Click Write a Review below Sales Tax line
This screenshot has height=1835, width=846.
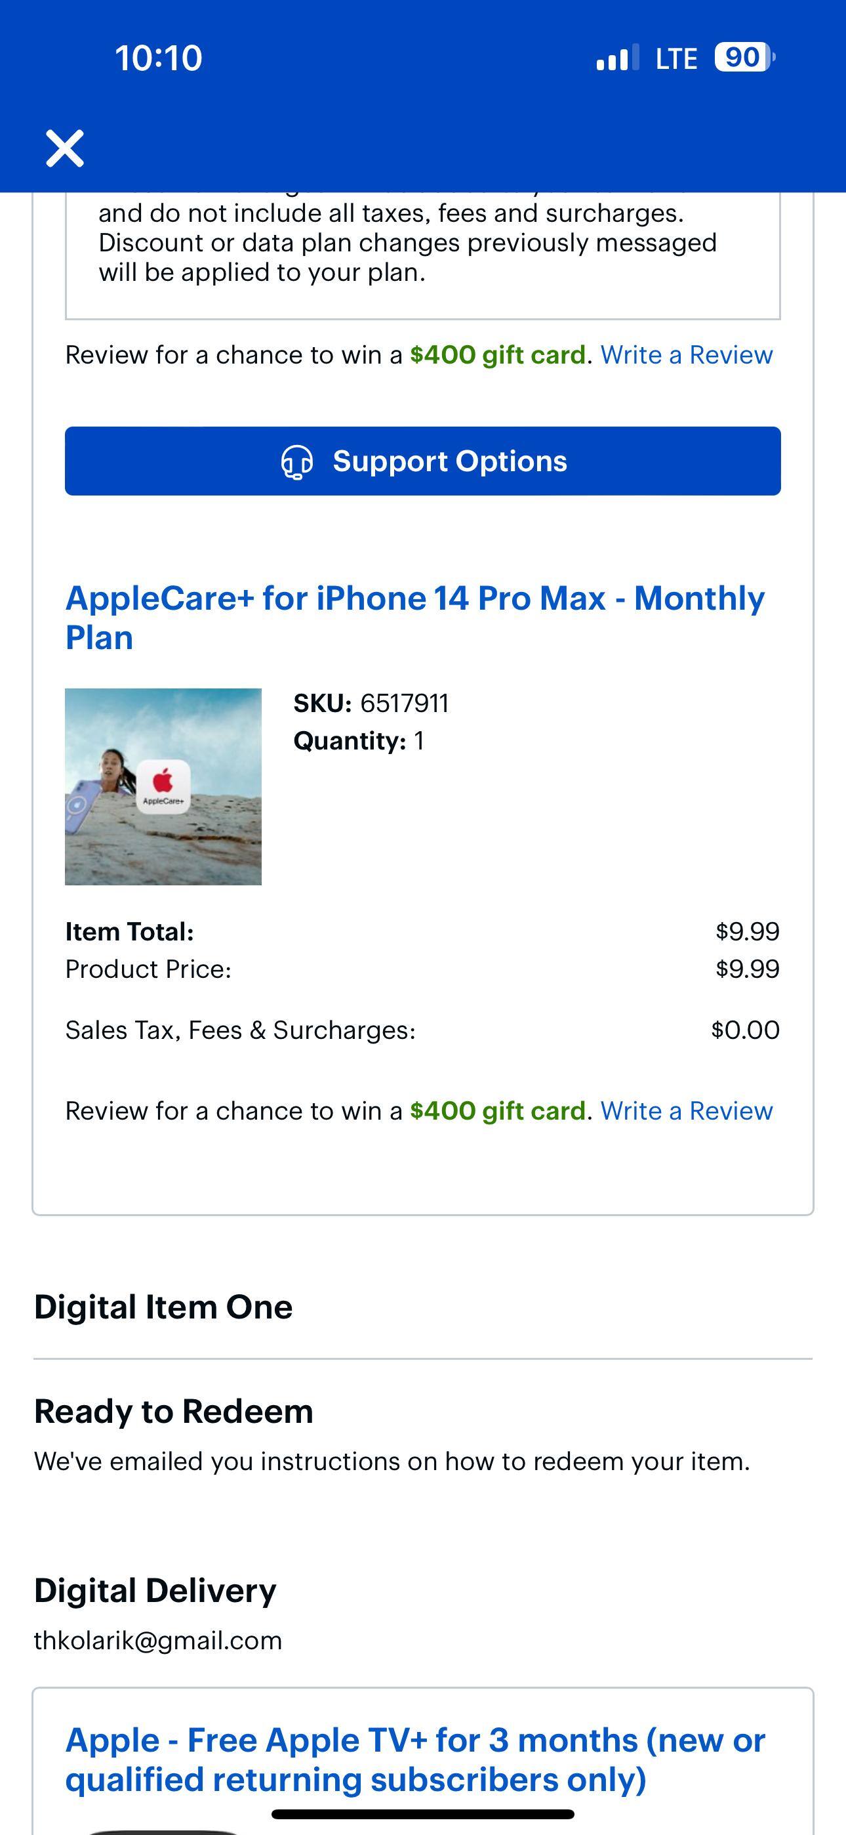click(x=687, y=1110)
